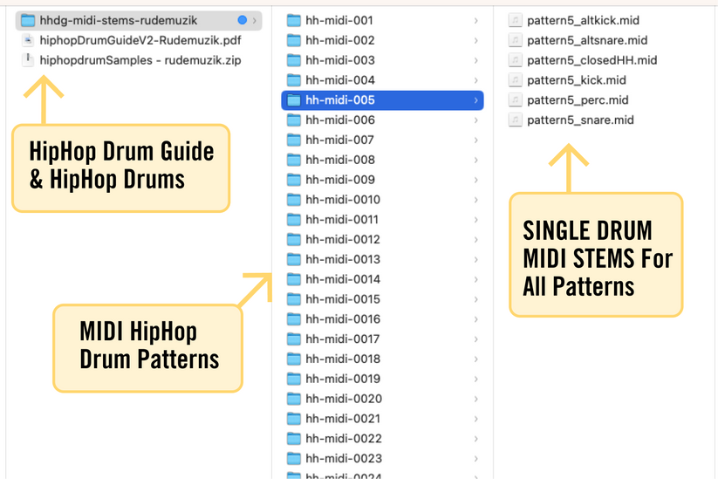Viewport: 718px width, 479px height.
Task: Click the blue tag dot on hhdg-midi-stems-rudemuzik
Action: click(242, 20)
